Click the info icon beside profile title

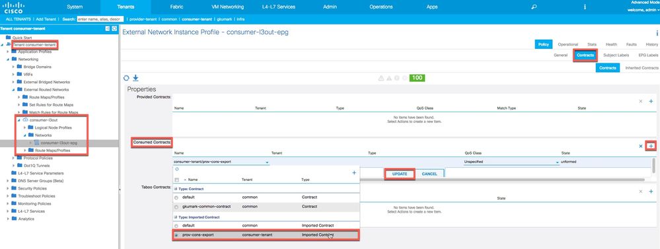pyautogui.click(x=657, y=33)
